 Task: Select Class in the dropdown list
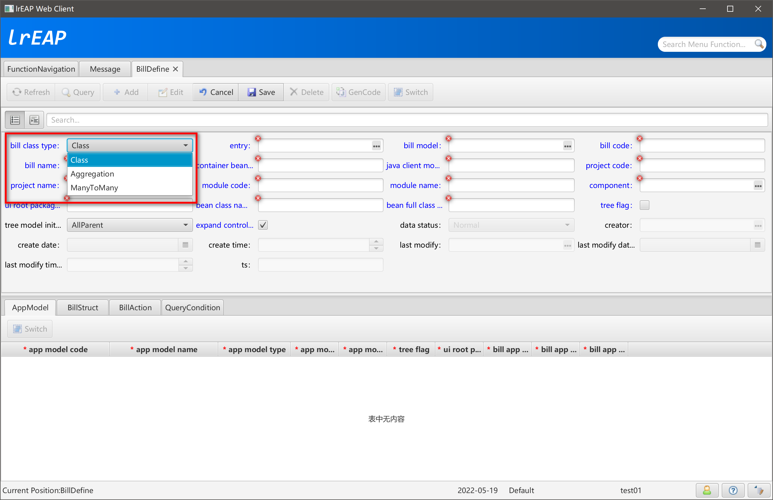click(x=130, y=160)
